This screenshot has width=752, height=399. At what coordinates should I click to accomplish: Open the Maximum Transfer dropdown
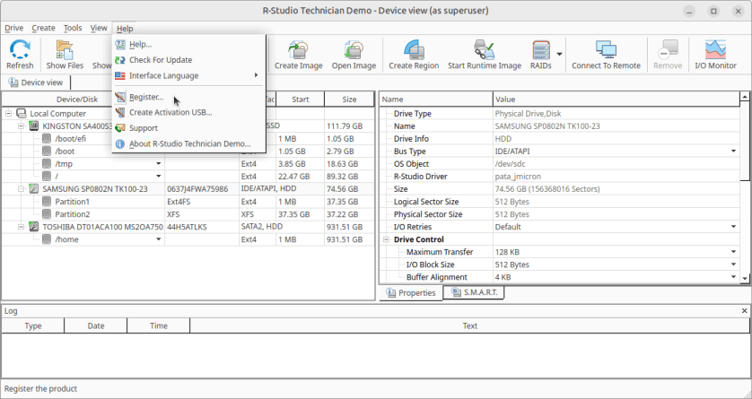[x=734, y=252]
